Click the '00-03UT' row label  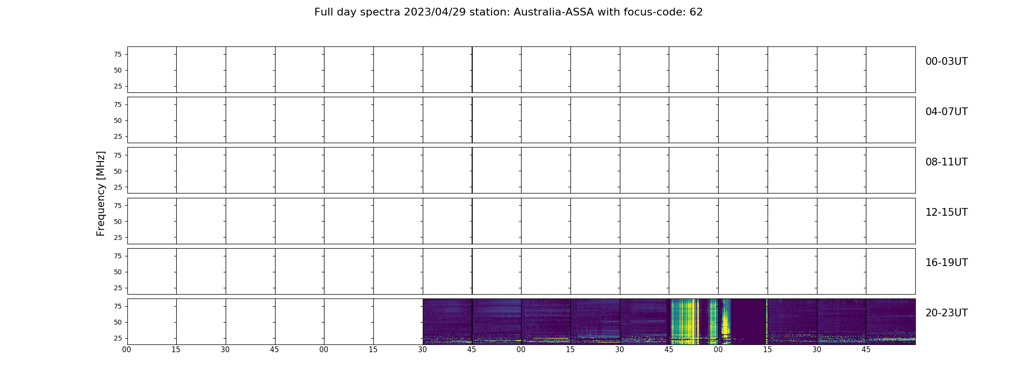tap(946, 61)
